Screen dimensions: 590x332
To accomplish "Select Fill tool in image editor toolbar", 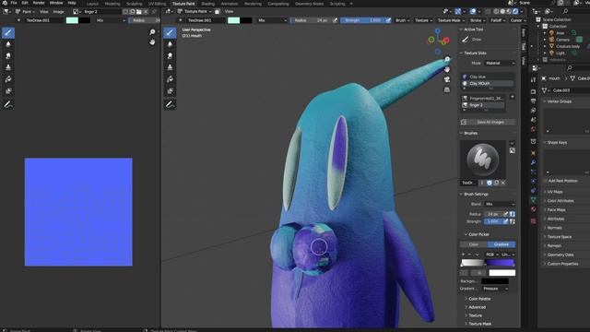I will [8, 79].
